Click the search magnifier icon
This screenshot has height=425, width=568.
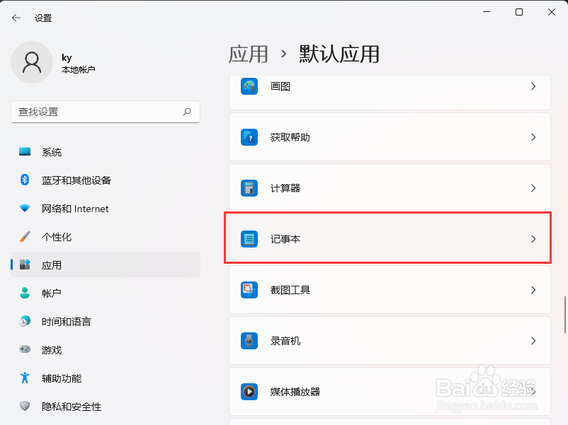[187, 112]
